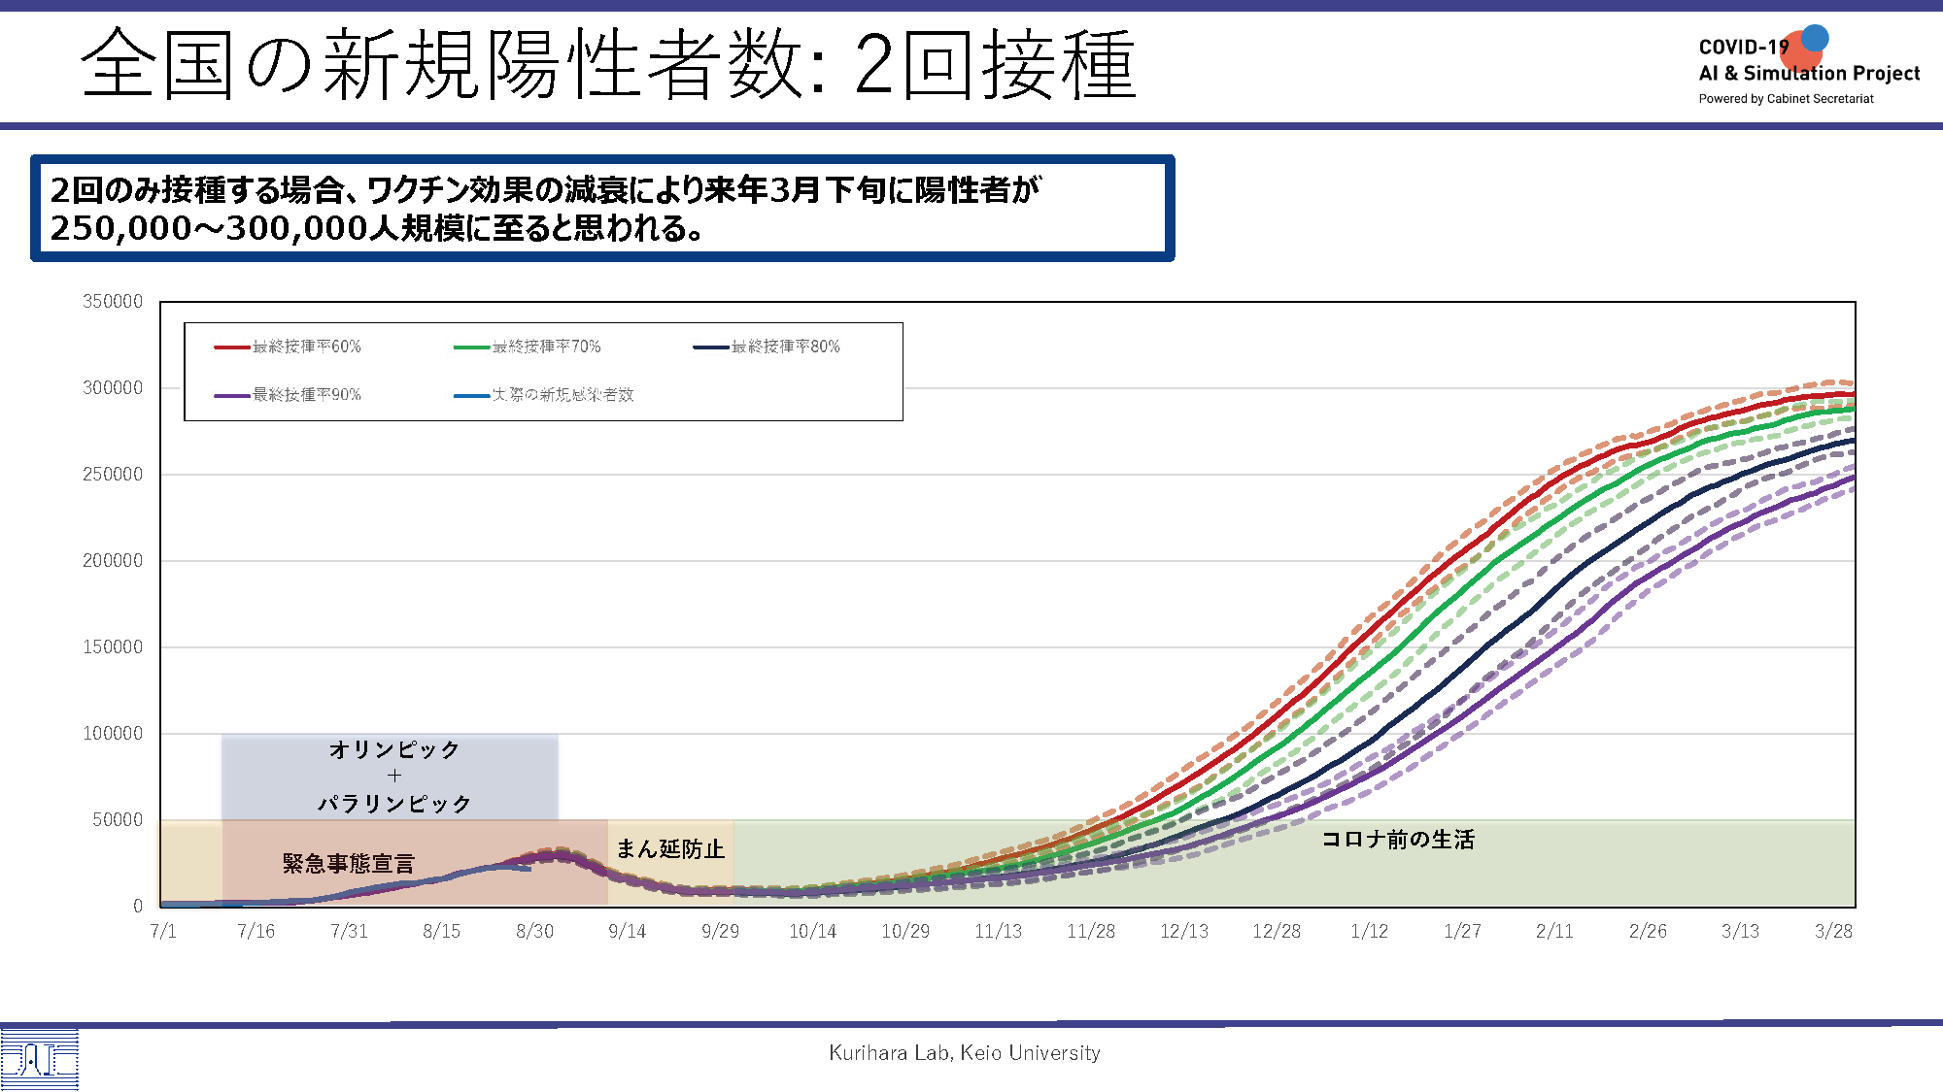
Task: Click the x-axis date 7/1
Action: [x=163, y=932]
